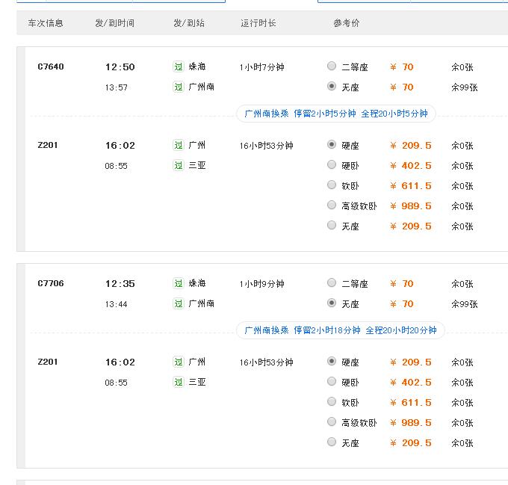
Task: Click the 过 icon beside 三亚 in second Z201
Action: pos(179,382)
